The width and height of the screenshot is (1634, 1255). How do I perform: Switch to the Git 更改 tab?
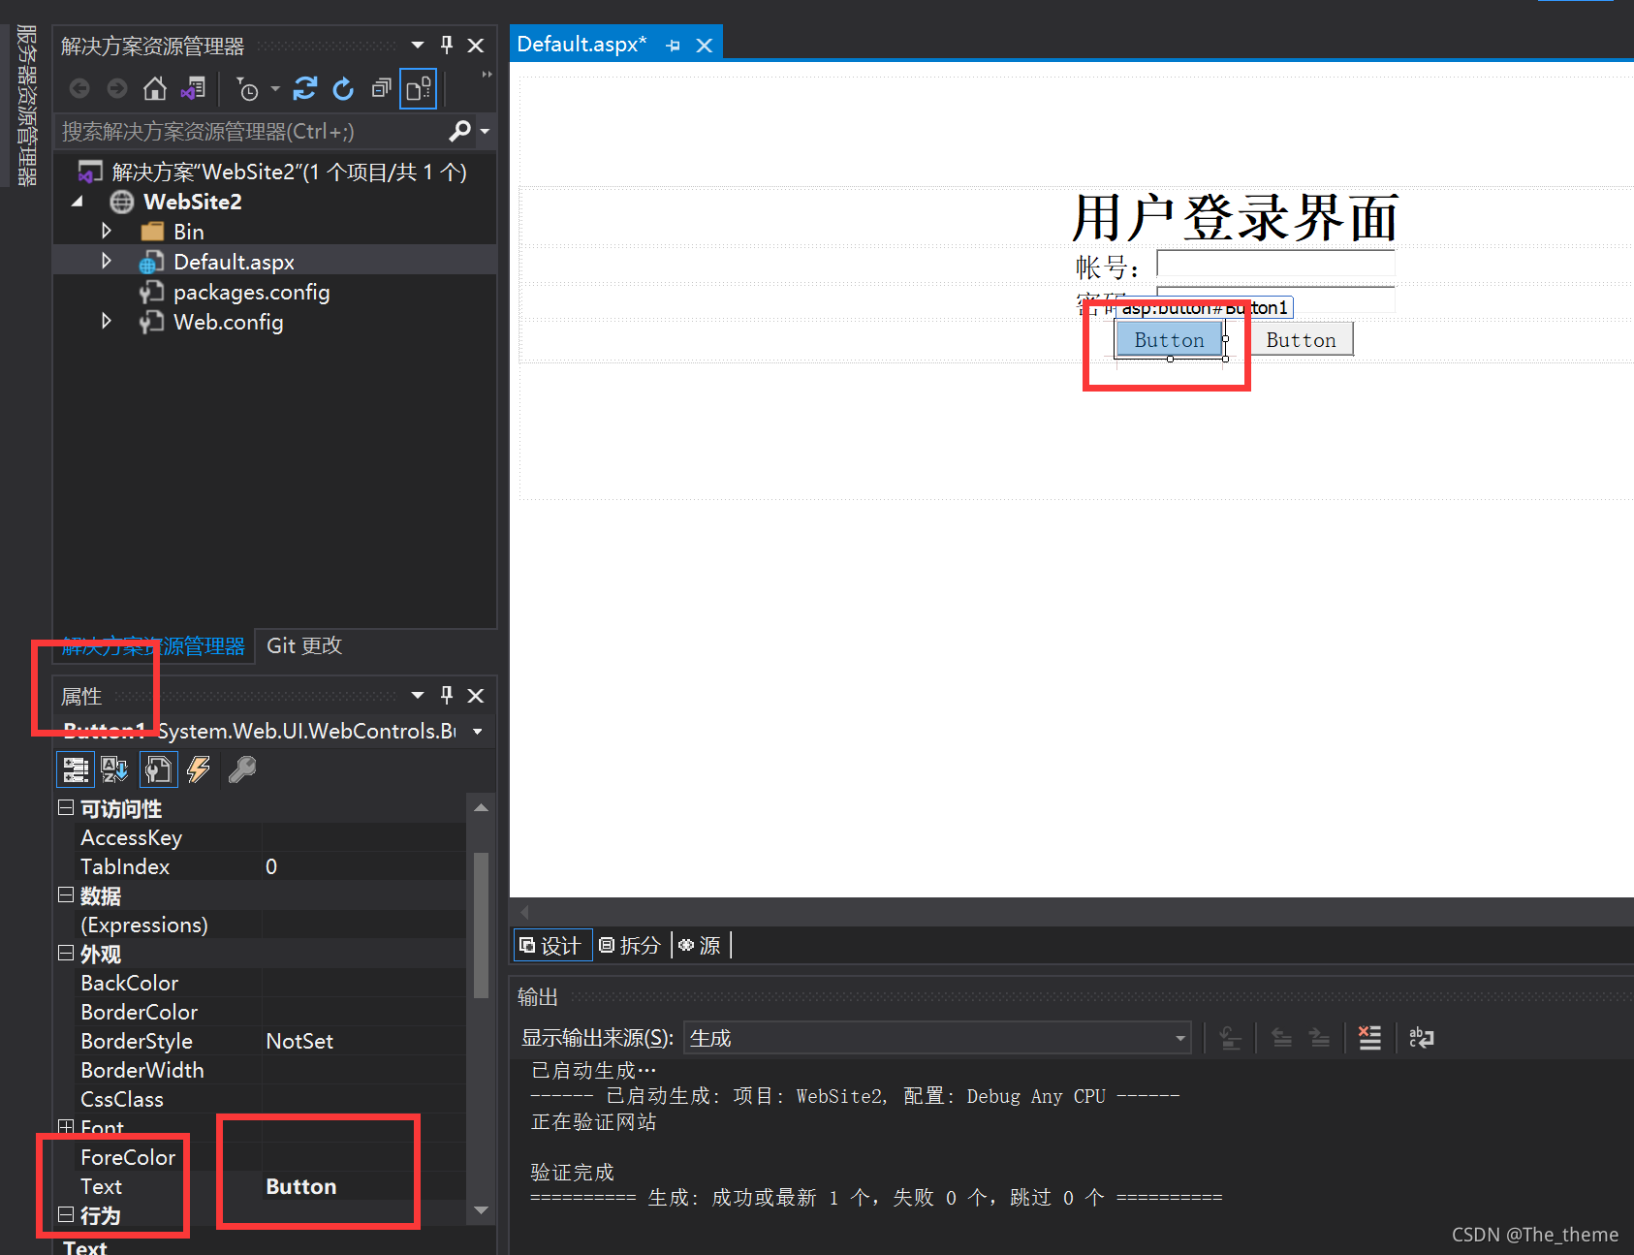[x=304, y=645]
